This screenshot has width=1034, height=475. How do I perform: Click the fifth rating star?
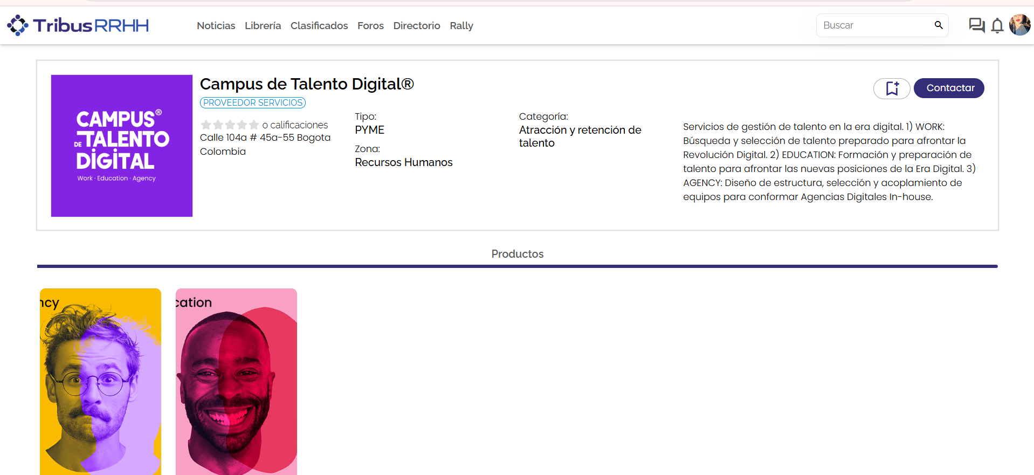click(x=254, y=125)
